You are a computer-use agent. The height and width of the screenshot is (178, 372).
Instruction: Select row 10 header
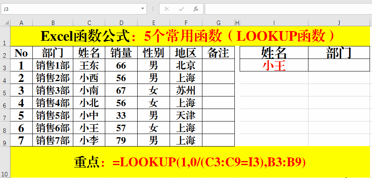[x=5, y=162]
